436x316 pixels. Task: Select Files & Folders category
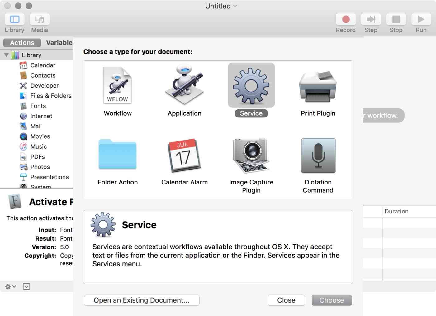37,96
